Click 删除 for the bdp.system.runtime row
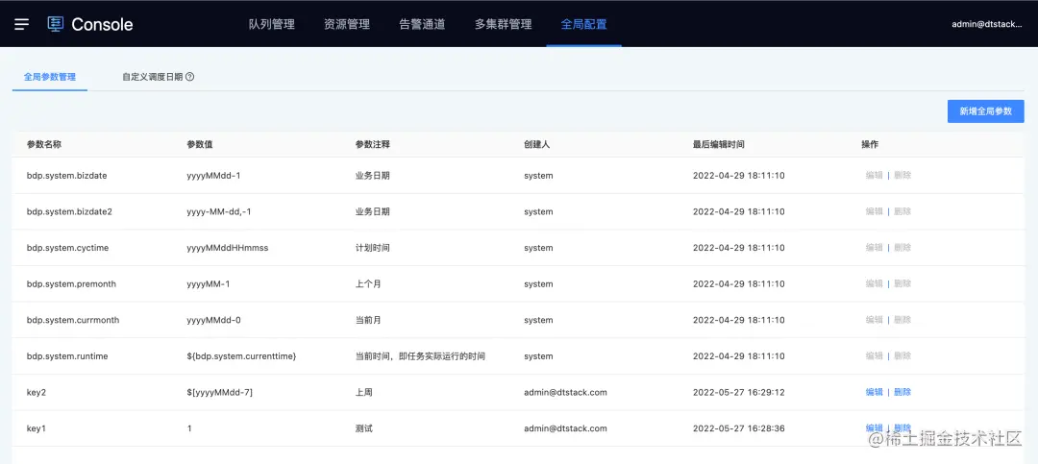 point(902,356)
